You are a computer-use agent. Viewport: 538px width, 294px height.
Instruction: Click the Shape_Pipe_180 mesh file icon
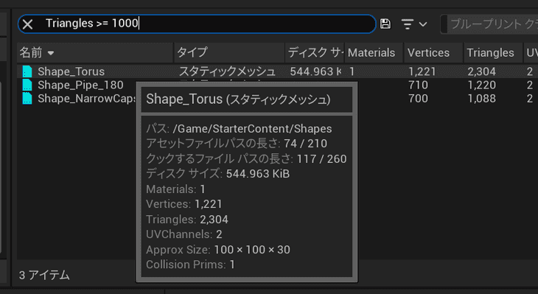(x=27, y=85)
